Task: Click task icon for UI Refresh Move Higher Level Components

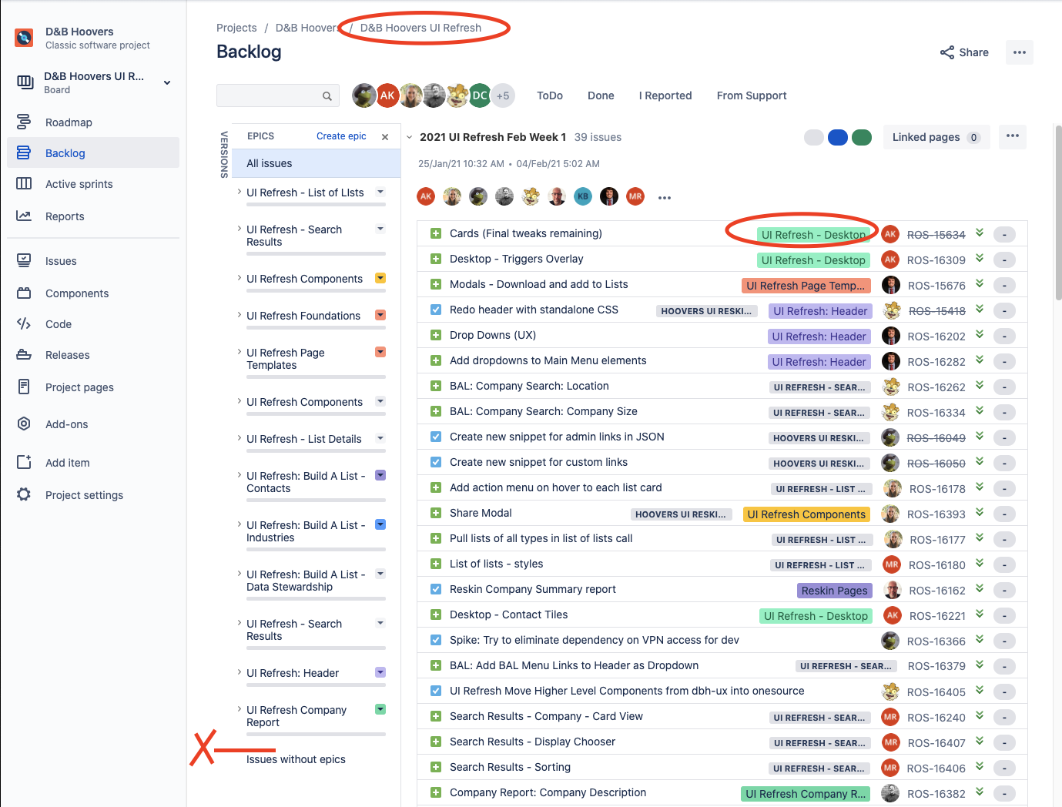Action: click(436, 691)
